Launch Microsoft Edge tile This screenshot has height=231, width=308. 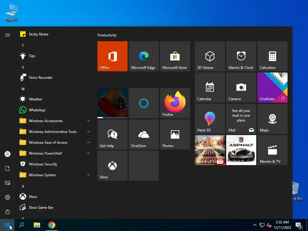click(143, 56)
